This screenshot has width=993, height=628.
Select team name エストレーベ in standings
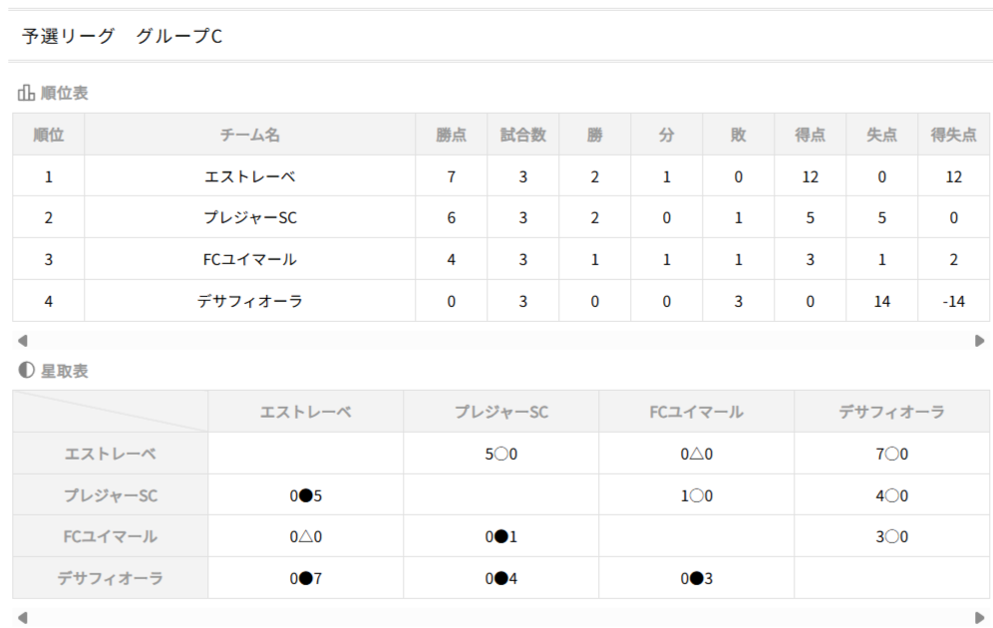pyautogui.click(x=249, y=176)
